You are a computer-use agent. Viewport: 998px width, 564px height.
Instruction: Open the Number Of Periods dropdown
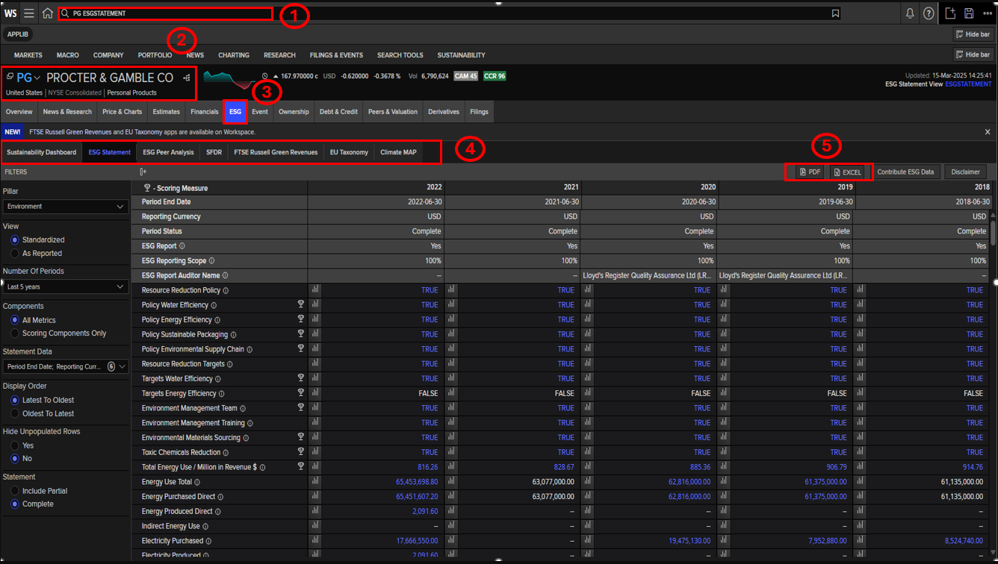66,286
